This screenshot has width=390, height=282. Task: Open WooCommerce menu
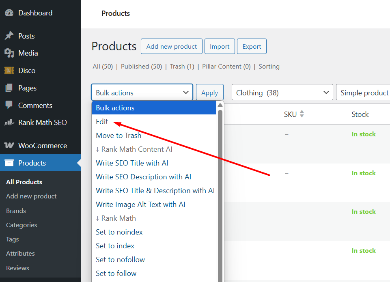point(43,146)
